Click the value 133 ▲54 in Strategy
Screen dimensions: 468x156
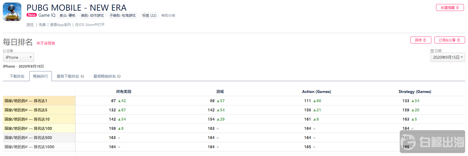coord(411,101)
